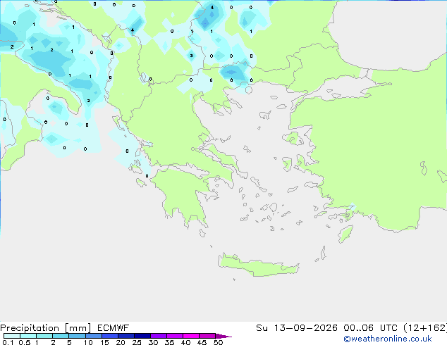The height and width of the screenshot is (345, 447).
Task: Pick the 5 to 10 mm legend swatch
Action: [77, 336]
